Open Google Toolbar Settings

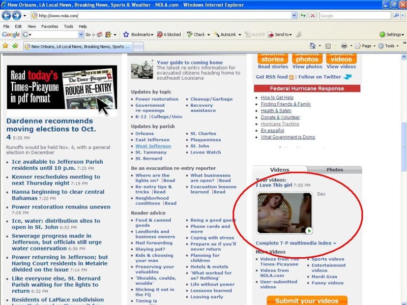coord(392,35)
